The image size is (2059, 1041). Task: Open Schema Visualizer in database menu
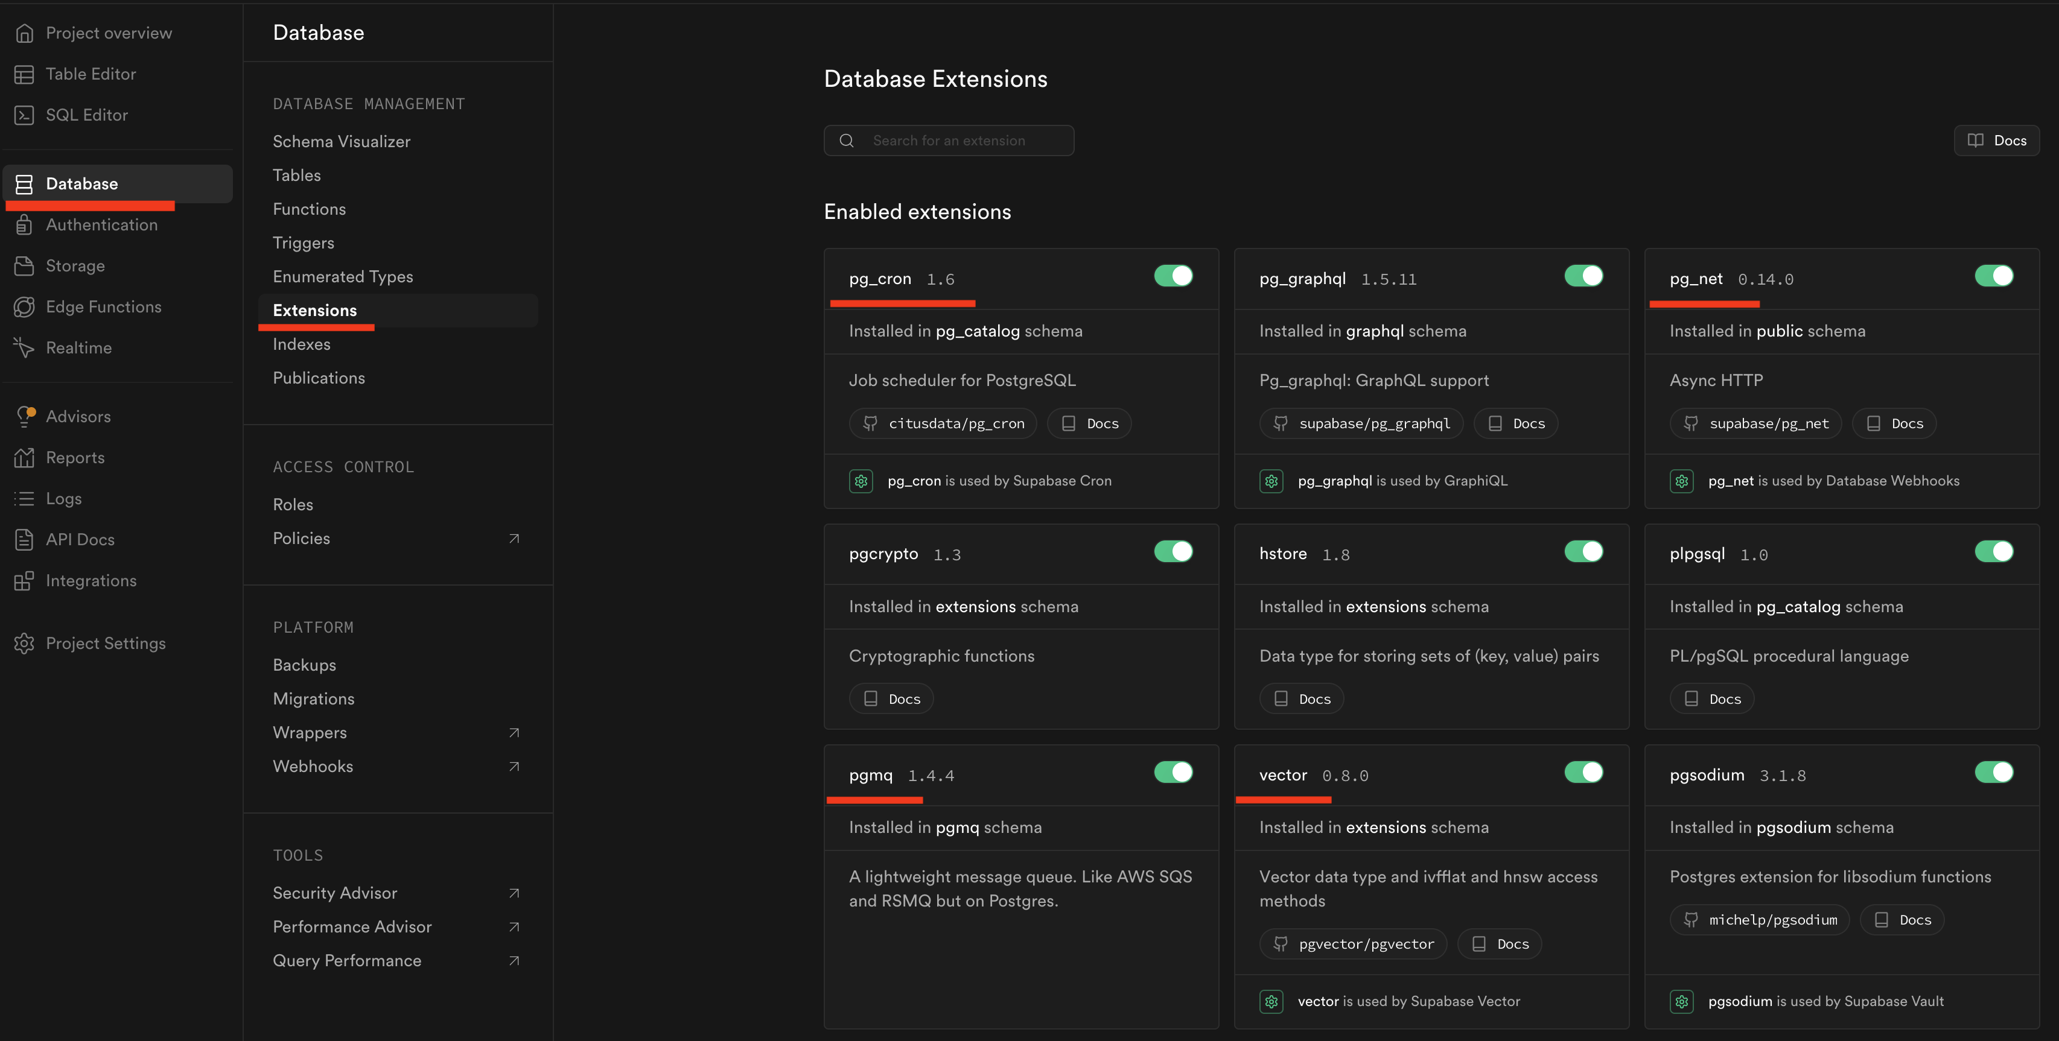click(342, 141)
